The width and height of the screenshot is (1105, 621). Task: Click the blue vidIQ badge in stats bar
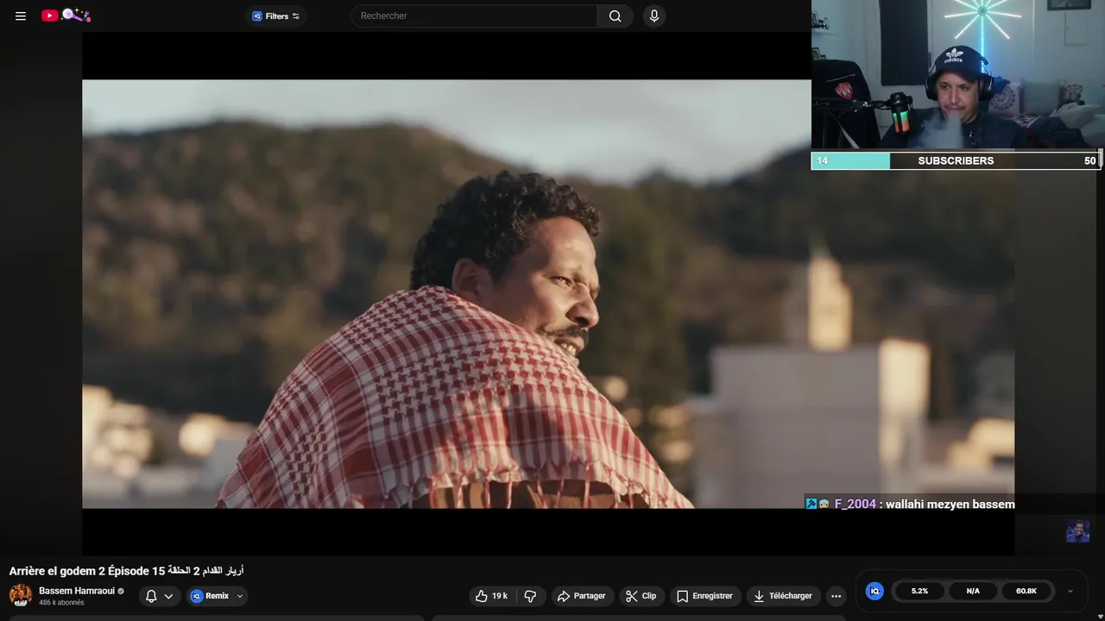(875, 591)
